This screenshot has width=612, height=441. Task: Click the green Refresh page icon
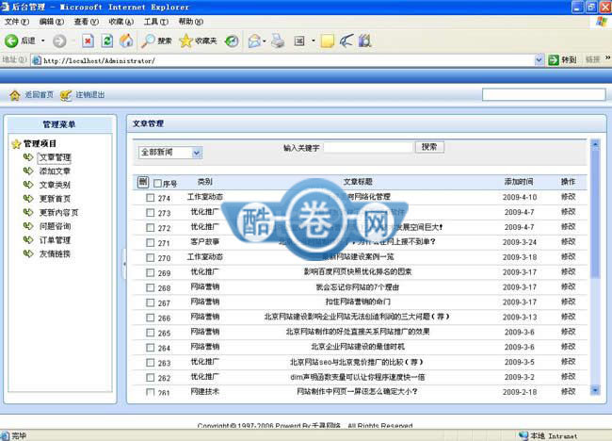coord(107,41)
